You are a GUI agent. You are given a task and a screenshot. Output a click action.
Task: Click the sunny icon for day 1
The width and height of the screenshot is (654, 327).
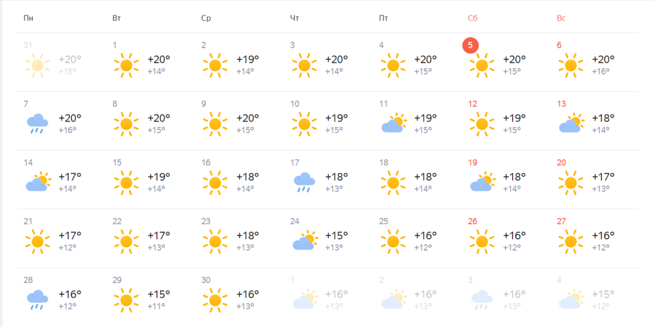click(126, 65)
